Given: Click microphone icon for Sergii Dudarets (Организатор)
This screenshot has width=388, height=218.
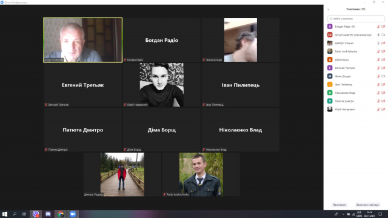Looking at the screenshot, I should pyautogui.click(x=378, y=35).
